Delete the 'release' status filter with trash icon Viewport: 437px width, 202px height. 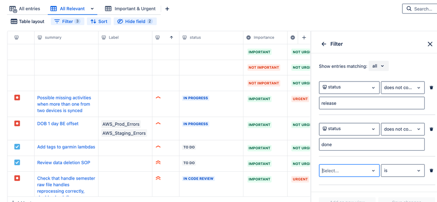[431, 88]
